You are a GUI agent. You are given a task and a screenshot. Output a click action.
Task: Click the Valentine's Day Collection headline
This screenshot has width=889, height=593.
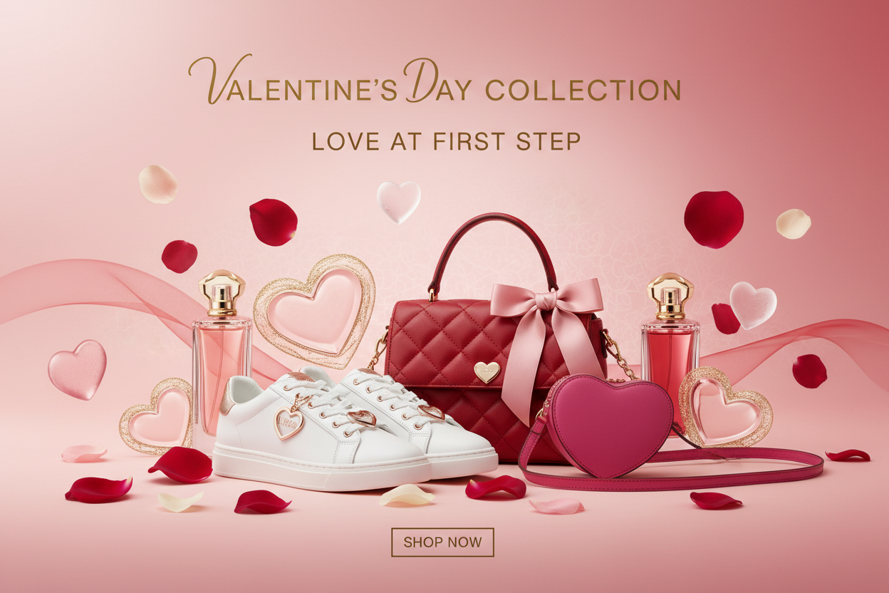[435, 81]
